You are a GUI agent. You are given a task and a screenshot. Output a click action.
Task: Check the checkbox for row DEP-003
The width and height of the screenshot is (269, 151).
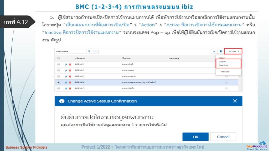[x=59, y=76]
